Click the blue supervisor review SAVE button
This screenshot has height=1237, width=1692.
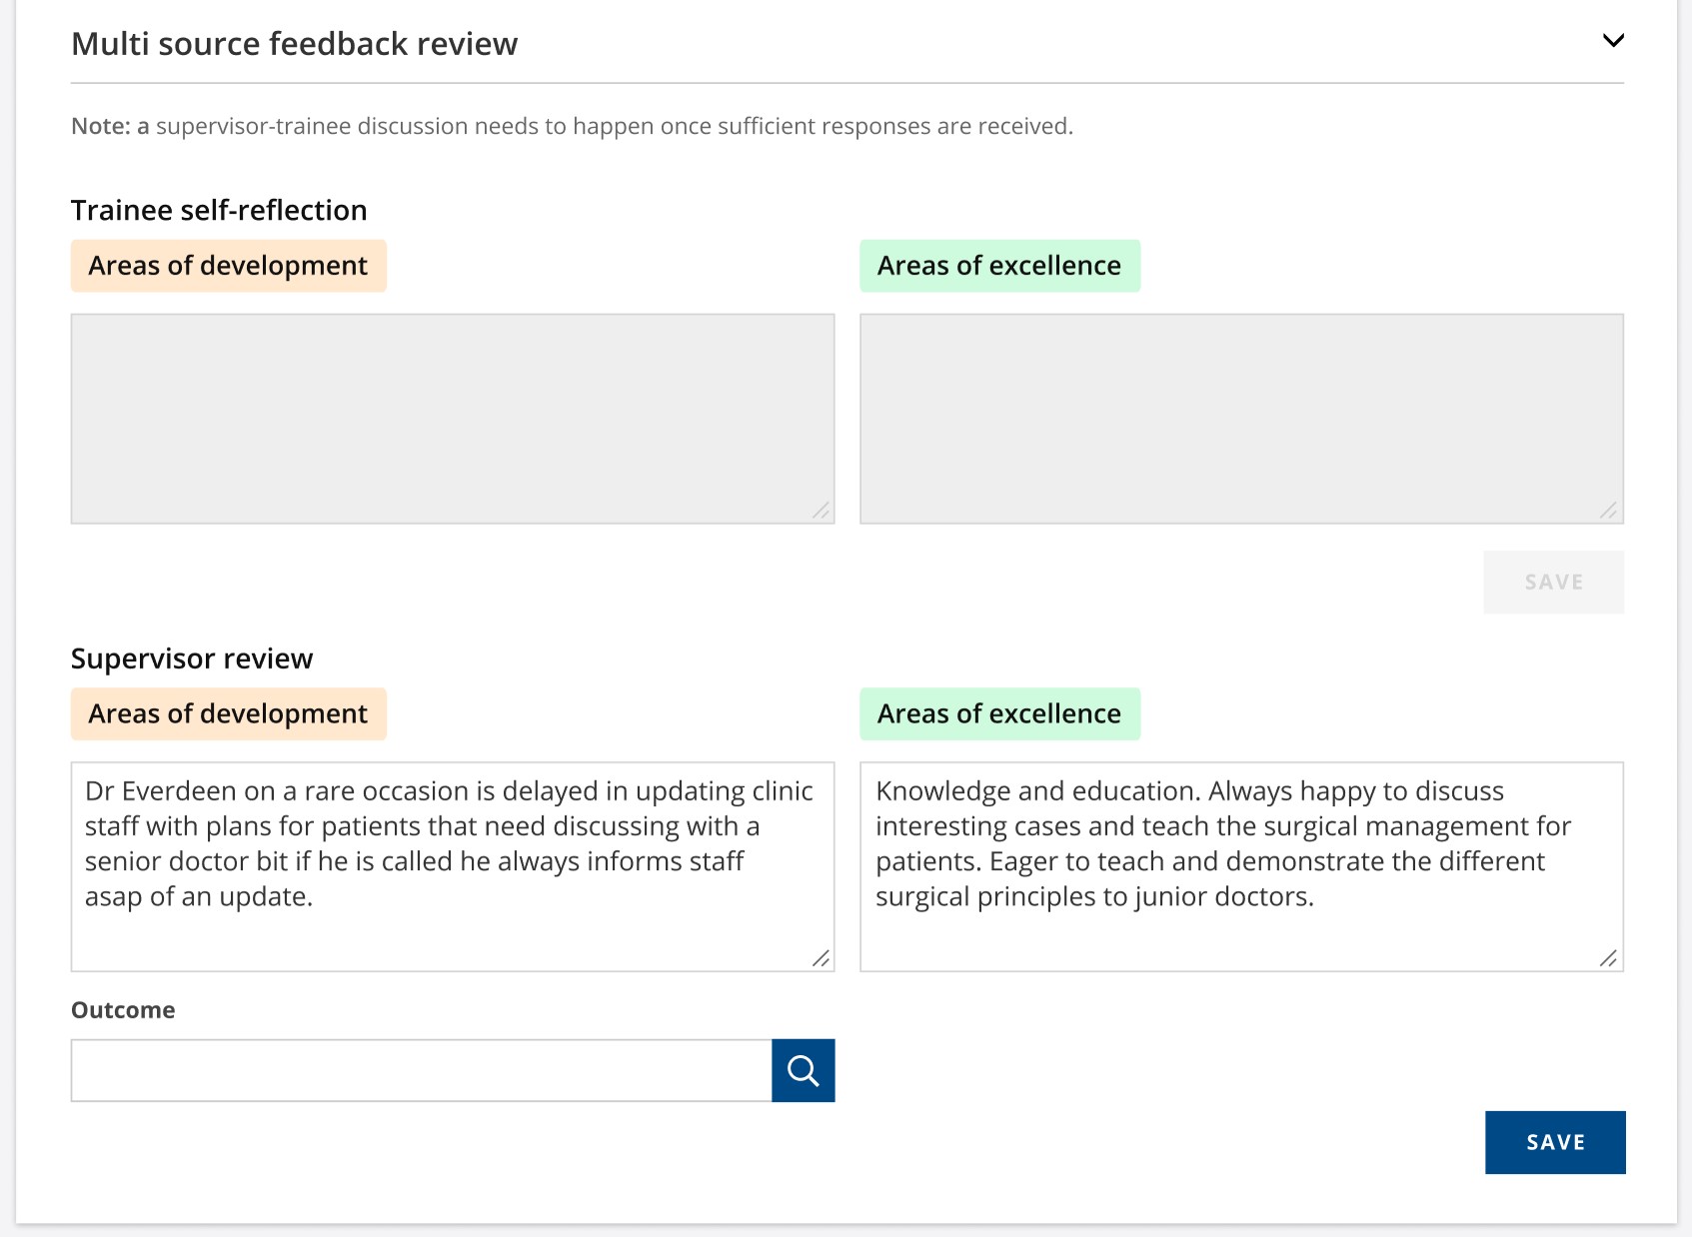(x=1555, y=1142)
